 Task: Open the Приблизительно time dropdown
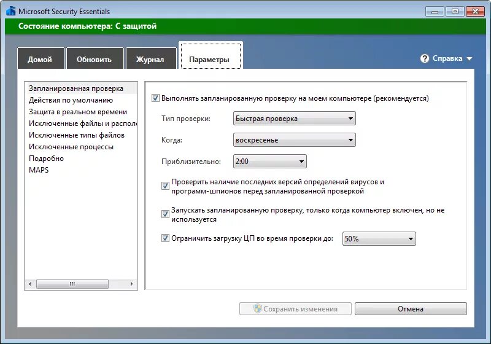270,162
